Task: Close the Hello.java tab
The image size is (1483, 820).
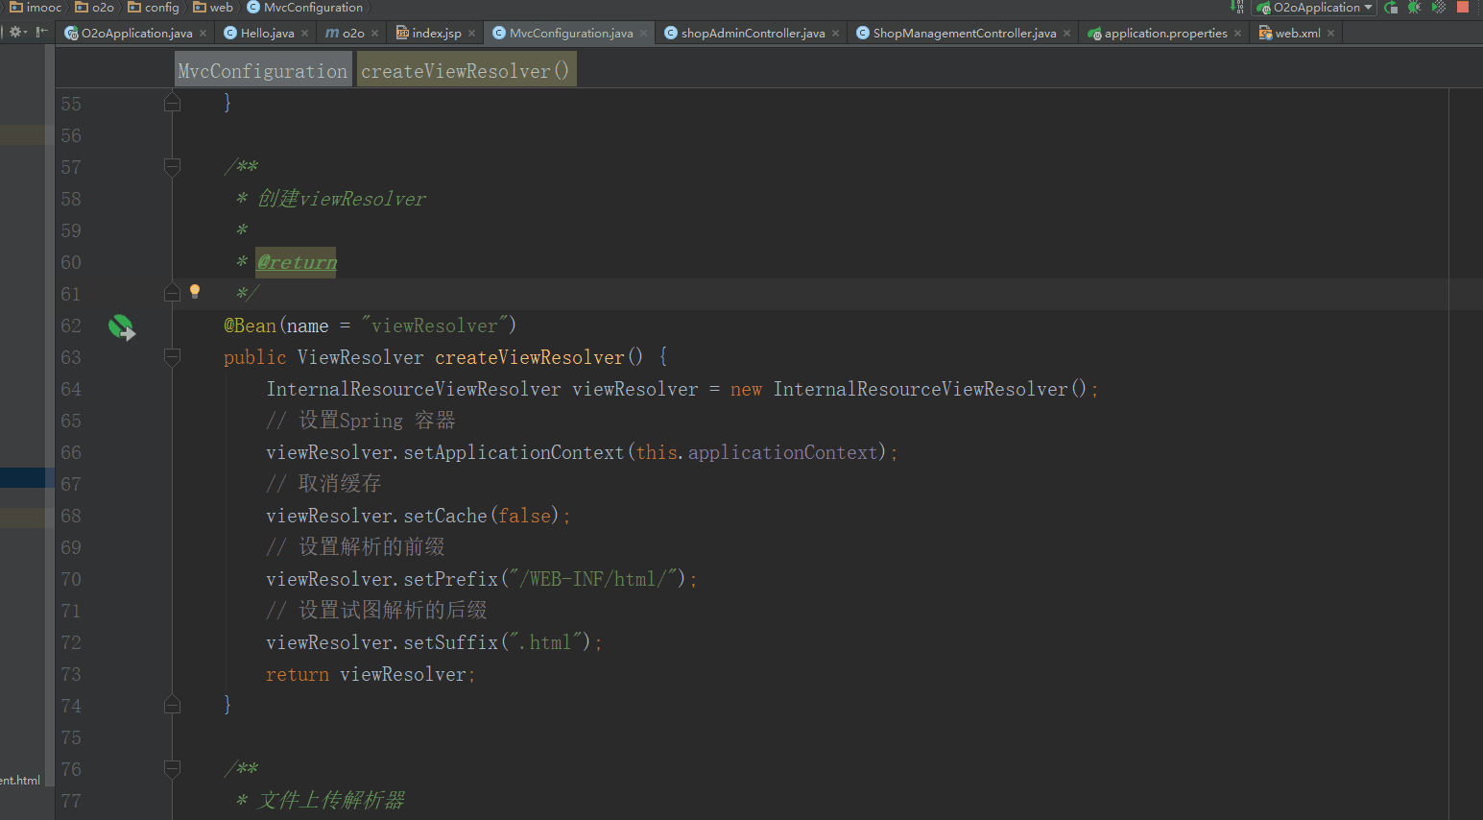Action: point(305,33)
